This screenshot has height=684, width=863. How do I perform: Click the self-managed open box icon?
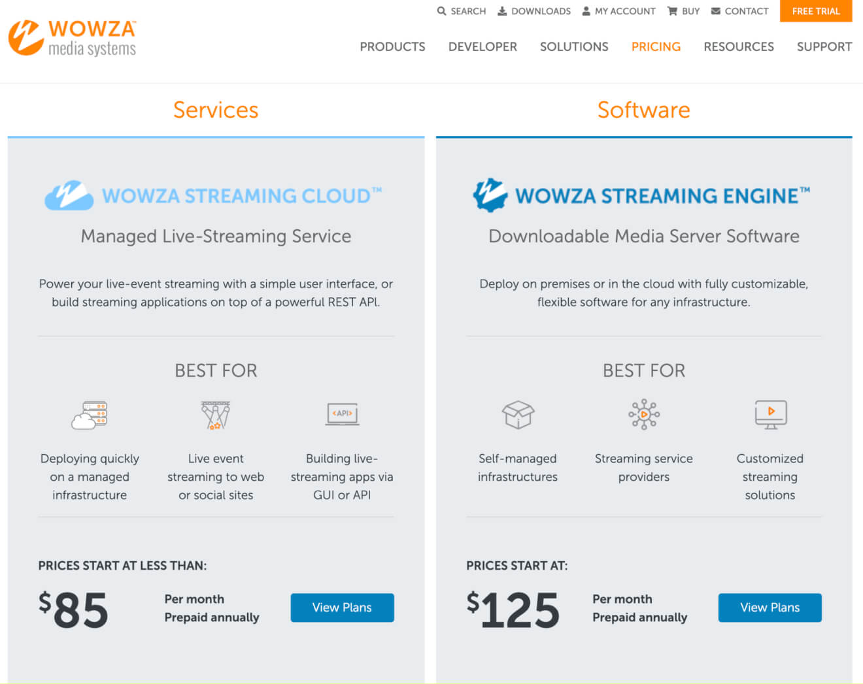point(518,415)
